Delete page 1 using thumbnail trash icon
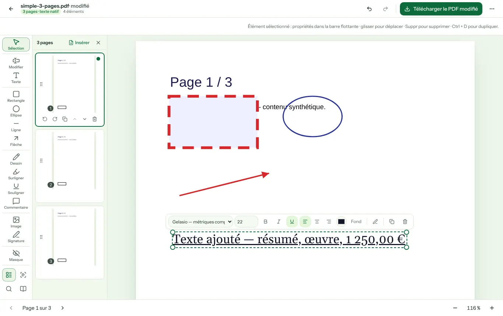Viewport: 503px width, 316px height. (95, 119)
